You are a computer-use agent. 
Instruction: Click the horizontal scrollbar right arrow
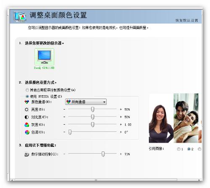(x=199, y=180)
